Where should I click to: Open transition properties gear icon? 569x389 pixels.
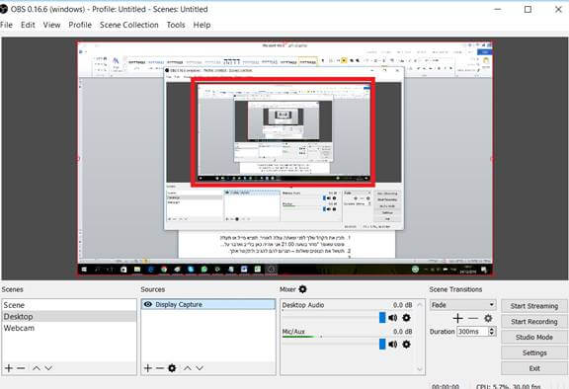click(x=488, y=318)
